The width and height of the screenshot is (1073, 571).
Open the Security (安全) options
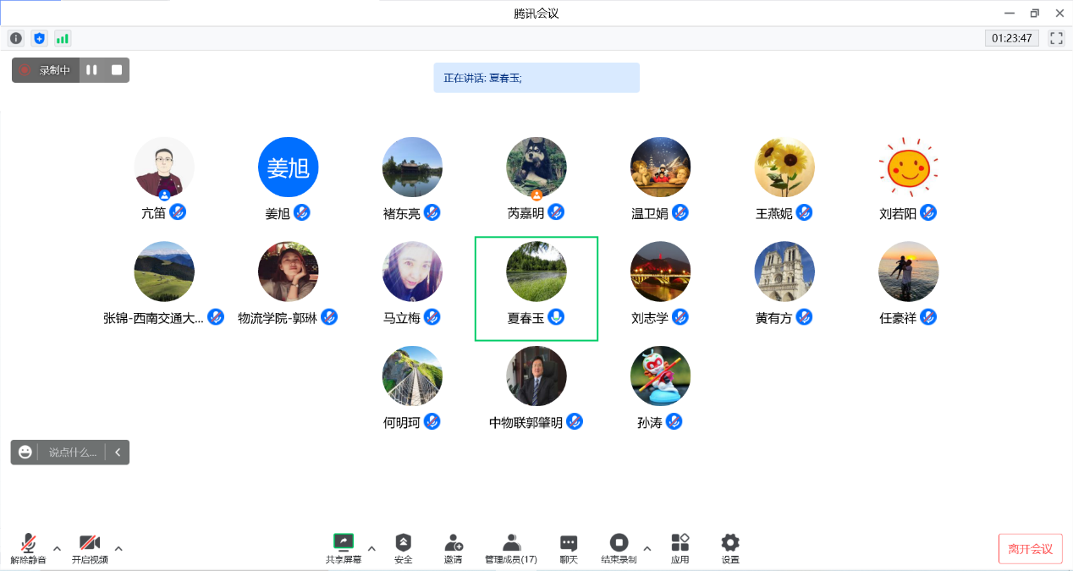click(404, 548)
